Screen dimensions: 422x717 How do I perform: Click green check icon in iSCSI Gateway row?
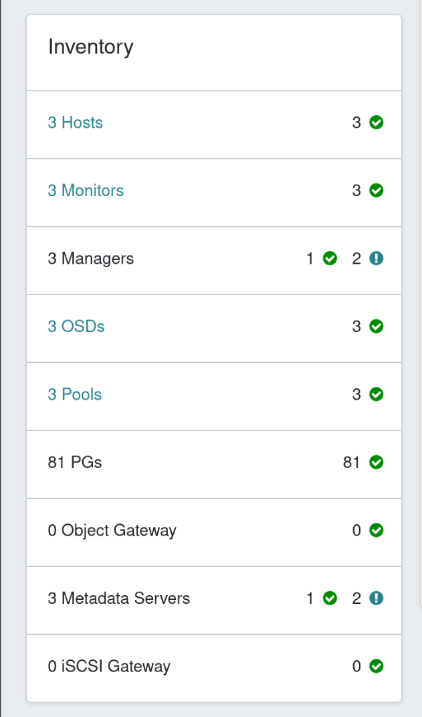point(377,667)
